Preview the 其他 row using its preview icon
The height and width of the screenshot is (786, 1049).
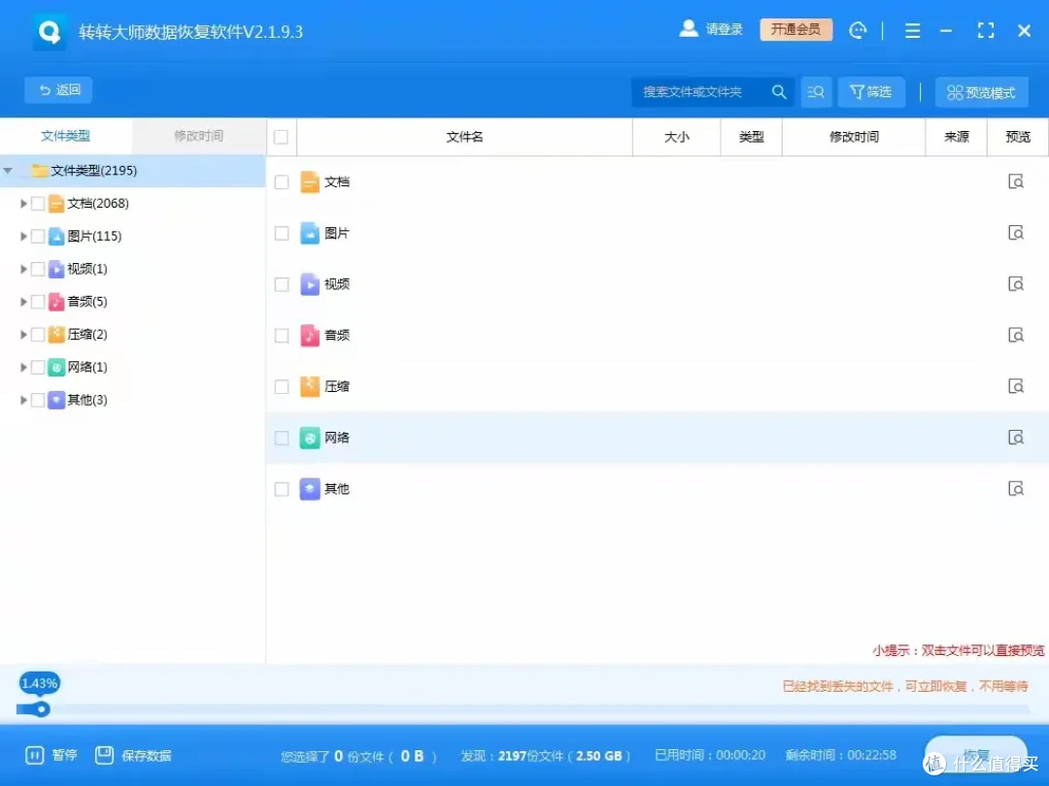(x=1016, y=488)
